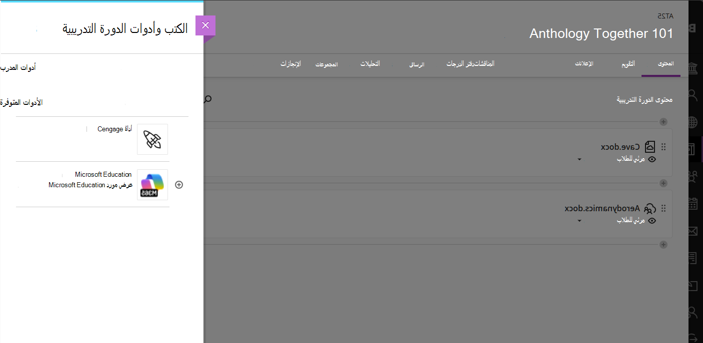Click the Microsoft 365 Education logo
Viewport: 703px width, 343px height.
pos(152,185)
